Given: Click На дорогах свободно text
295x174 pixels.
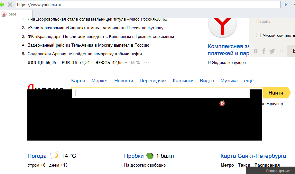Looking at the screenshot, I should (145, 165).
